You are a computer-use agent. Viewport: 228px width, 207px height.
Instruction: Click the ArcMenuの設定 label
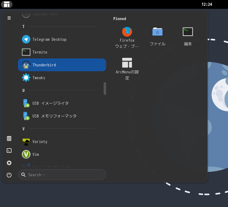coord(127,75)
